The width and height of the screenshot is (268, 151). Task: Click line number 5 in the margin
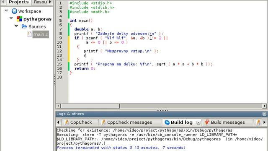pyautogui.click(x=60, y=21)
